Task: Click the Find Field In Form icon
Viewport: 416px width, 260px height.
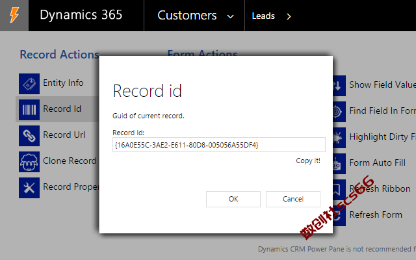Action: [339, 112]
